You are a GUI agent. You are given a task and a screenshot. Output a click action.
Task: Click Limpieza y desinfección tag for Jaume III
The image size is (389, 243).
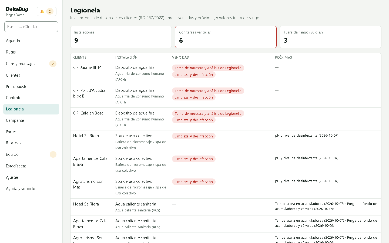click(194, 75)
